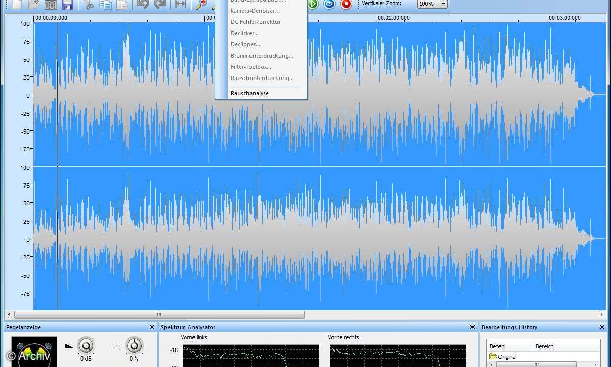Click the small level icon left of 0 dB knob
The height and width of the screenshot is (367, 611).
[x=69, y=346]
